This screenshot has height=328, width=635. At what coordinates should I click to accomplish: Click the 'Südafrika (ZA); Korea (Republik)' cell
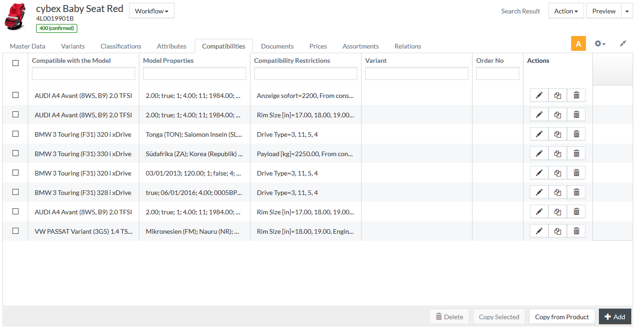(194, 154)
